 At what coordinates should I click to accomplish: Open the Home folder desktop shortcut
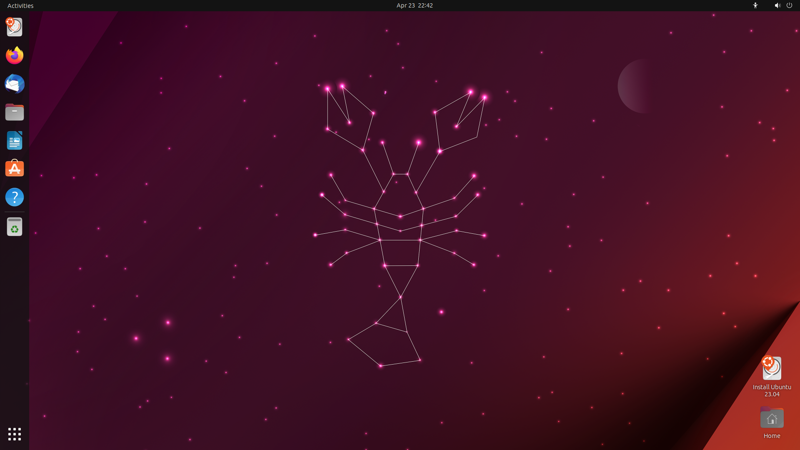[x=771, y=418]
